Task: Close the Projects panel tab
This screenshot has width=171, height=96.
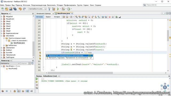Action: click(x=10, y=14)
